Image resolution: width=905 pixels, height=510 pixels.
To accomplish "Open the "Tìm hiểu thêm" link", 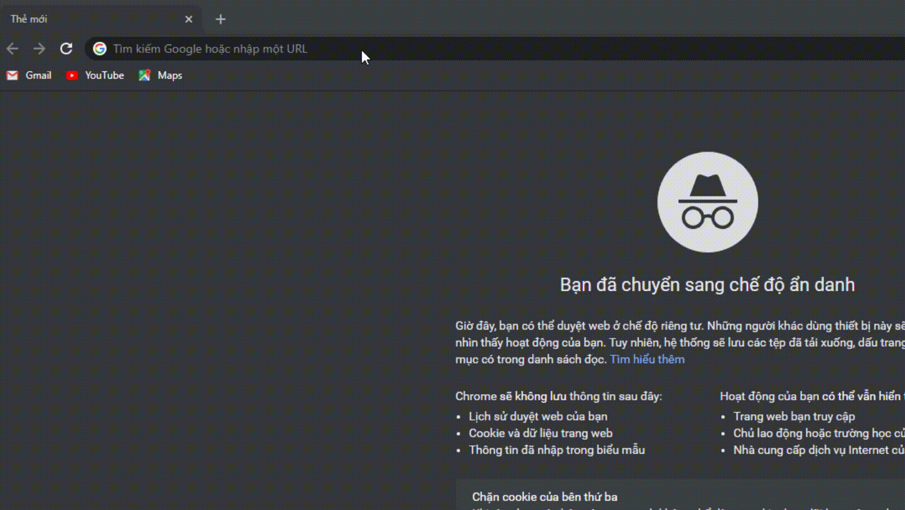I will point(647,360).
